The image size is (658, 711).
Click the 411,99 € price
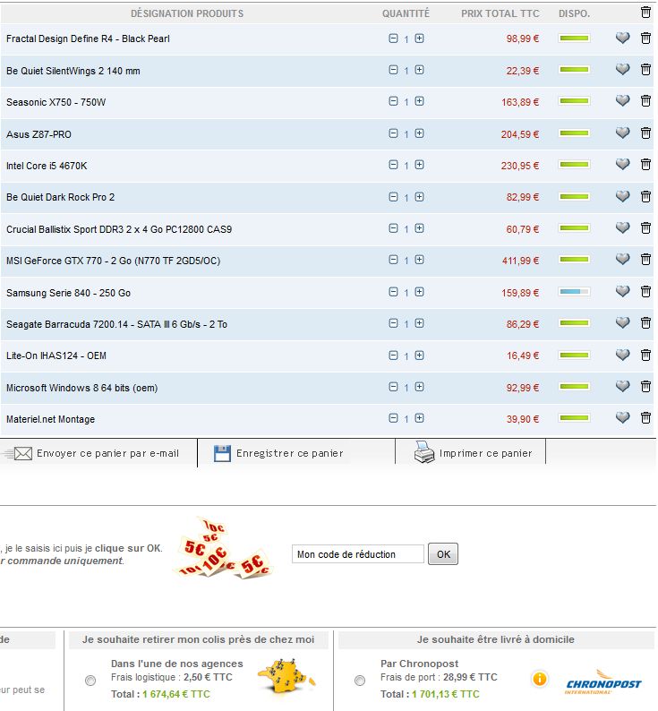coord(520,261)
